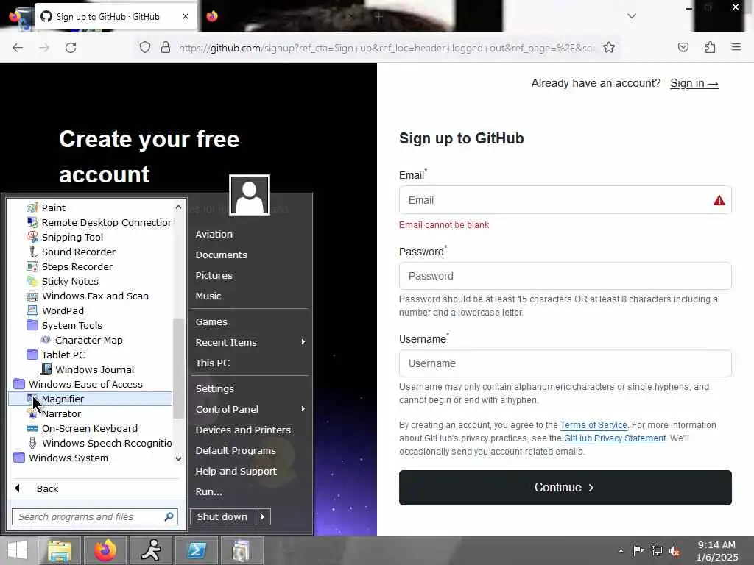Open GitHub Privacy Statement link
Screen dimensions: 754x565
(x=615, y=438)
